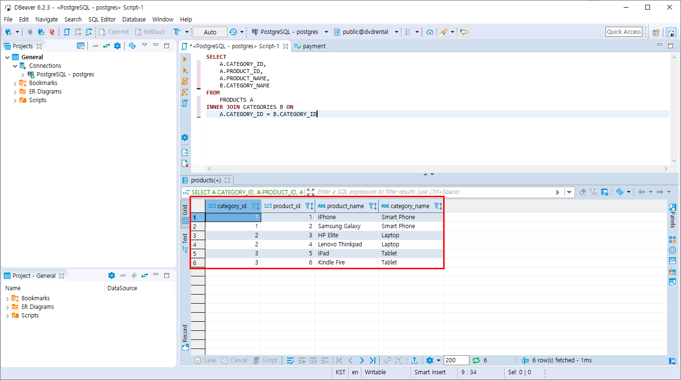Click custom filters funnel icon
Screen dimensions: 681x380
coord(593,192)
